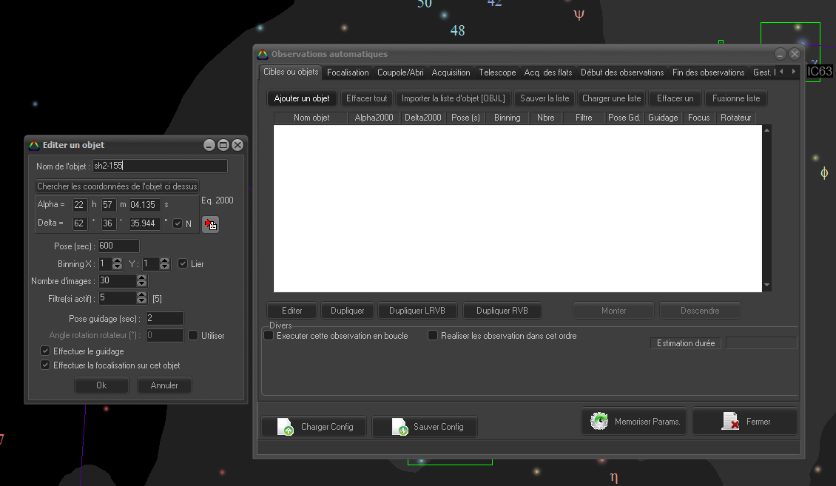Image resolution: width=836 pixels, height=486 pixels.
Task: Switch to the Acquisition tab
Action: pyautogui.click(x=451, y=72)
